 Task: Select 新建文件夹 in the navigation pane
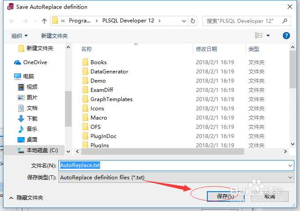point(36,48)
